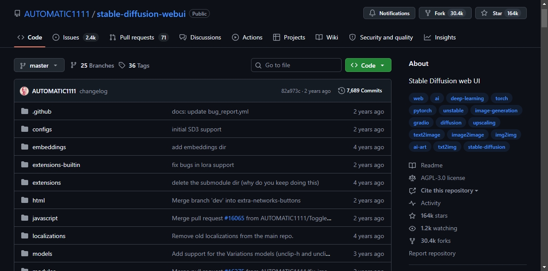Select the 'web' topic tag
This screenshot has width=548, height=271.
(x=418, y=98)
